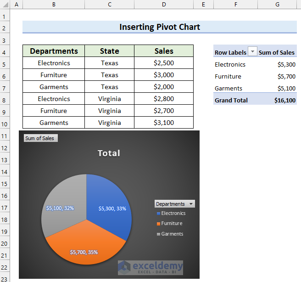Viewport: 301px width, 282px height.
Task: Select the data label $5,300, 33%
Action: coord(112,209)
